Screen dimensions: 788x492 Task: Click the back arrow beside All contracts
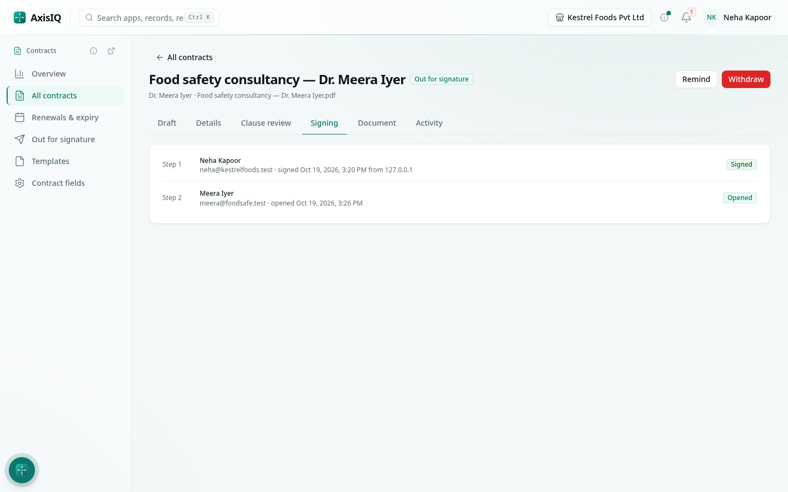click(160, 57)
